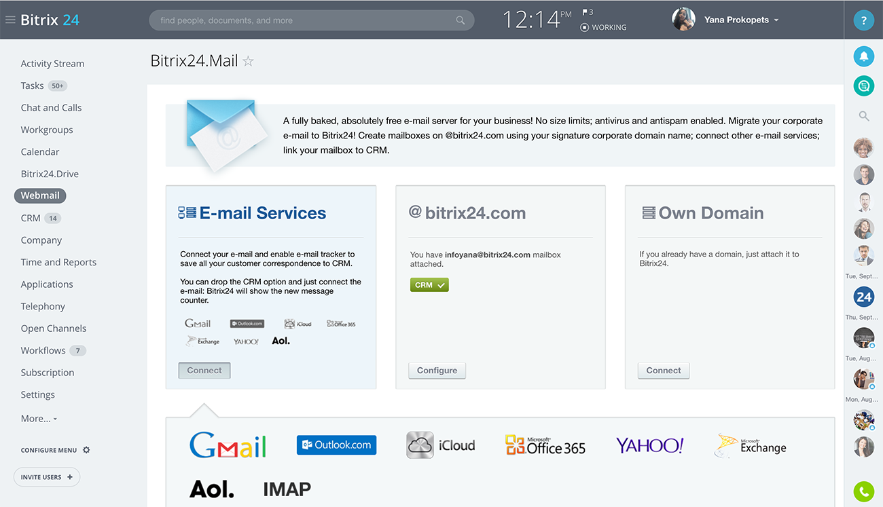Open notifications bell icon
Viewport: 883px width, 507px height.
click(863, 56)
